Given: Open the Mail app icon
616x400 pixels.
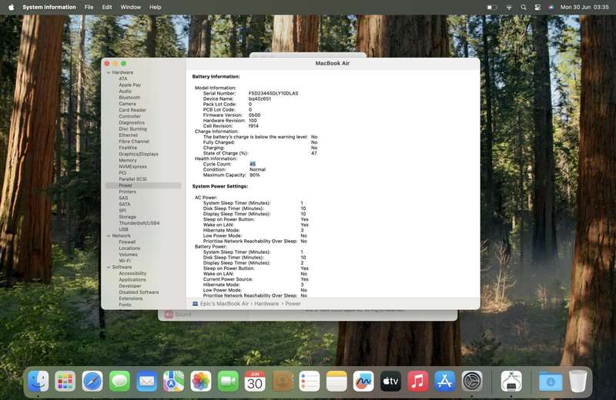Looking at the screenshot, I should pyautogui.click(x=146, y=382).
